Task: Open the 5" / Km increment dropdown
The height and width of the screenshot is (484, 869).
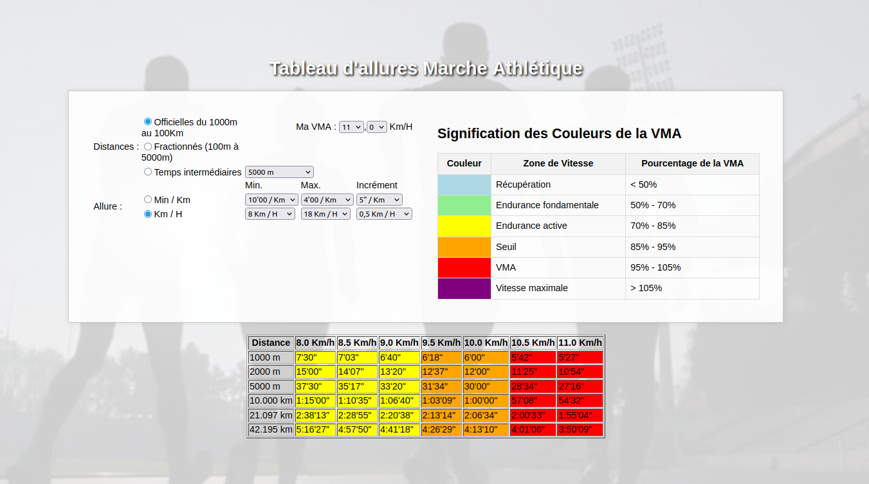Action: [380, 200]
